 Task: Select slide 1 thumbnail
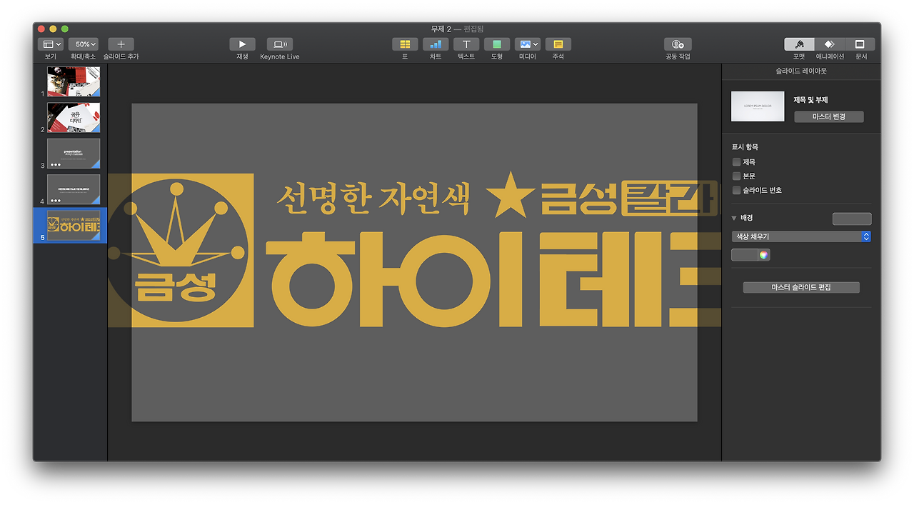click(74, 81)
